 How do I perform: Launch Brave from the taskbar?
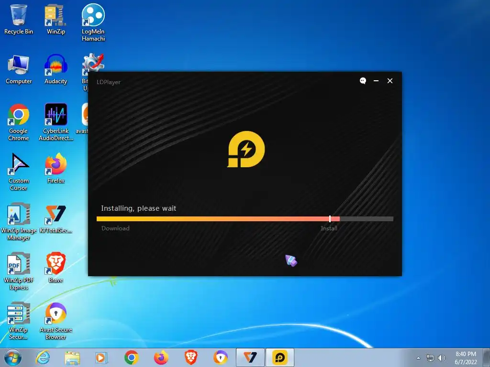190,357
